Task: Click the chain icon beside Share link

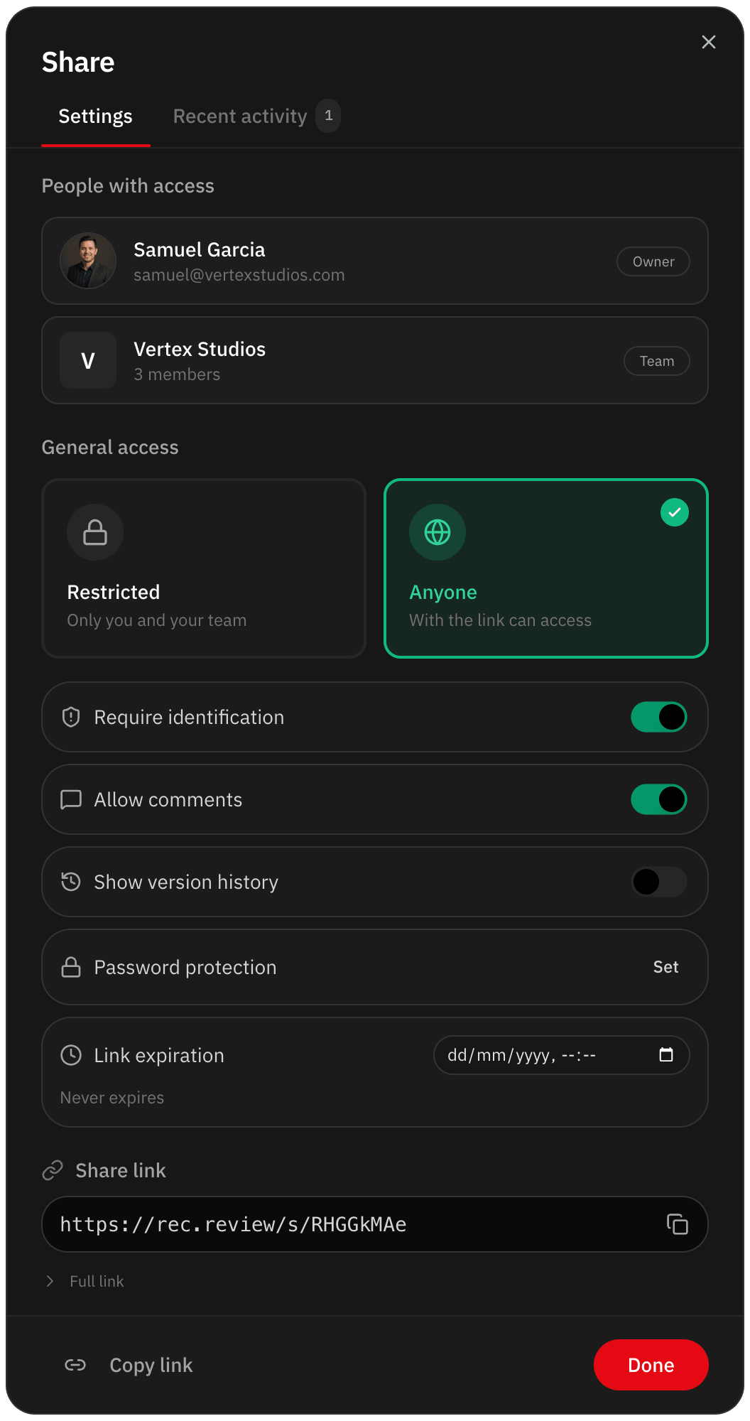Action: click(x=53, y=1170)
